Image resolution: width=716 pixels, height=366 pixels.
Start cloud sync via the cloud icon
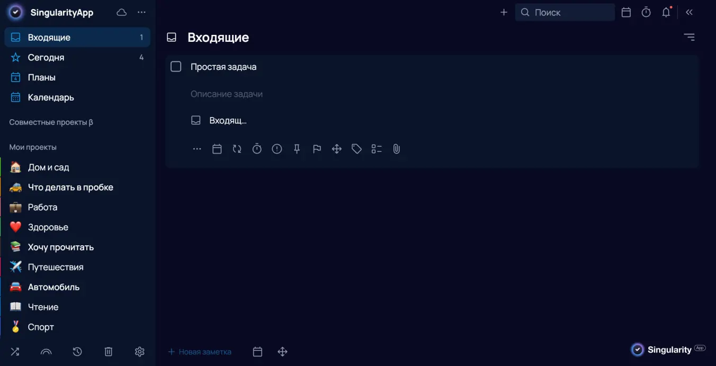point(121,12)
